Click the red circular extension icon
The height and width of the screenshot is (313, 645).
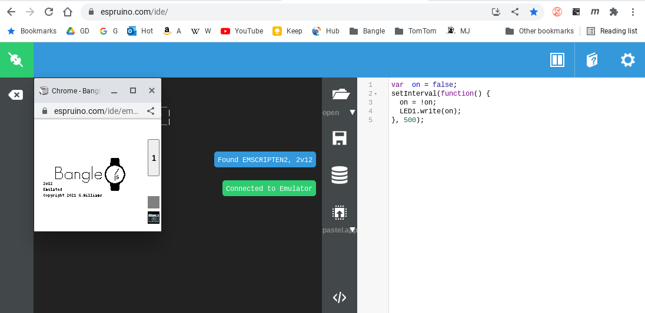[557, 12]
